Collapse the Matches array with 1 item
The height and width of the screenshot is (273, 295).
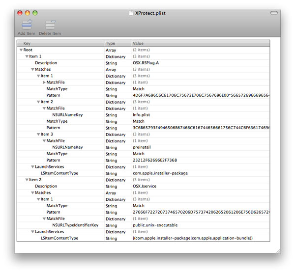[32, 193]
